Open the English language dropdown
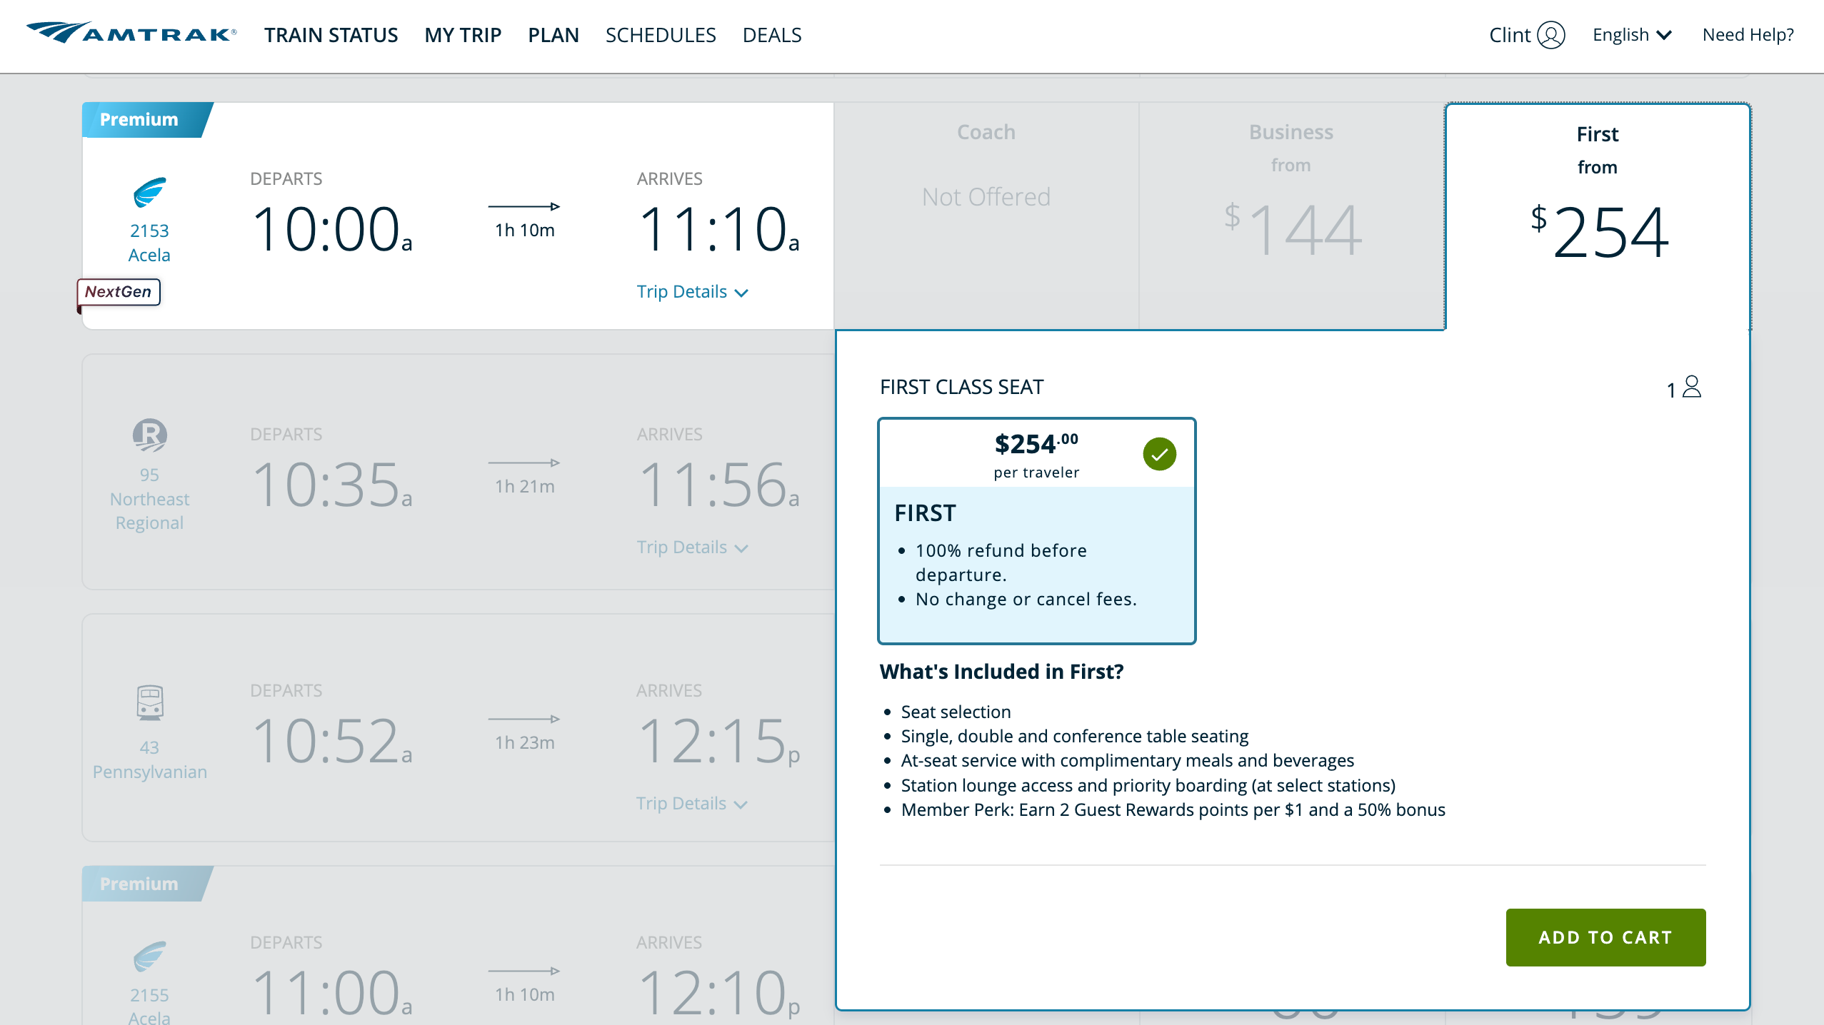 tap(1630, 34)
